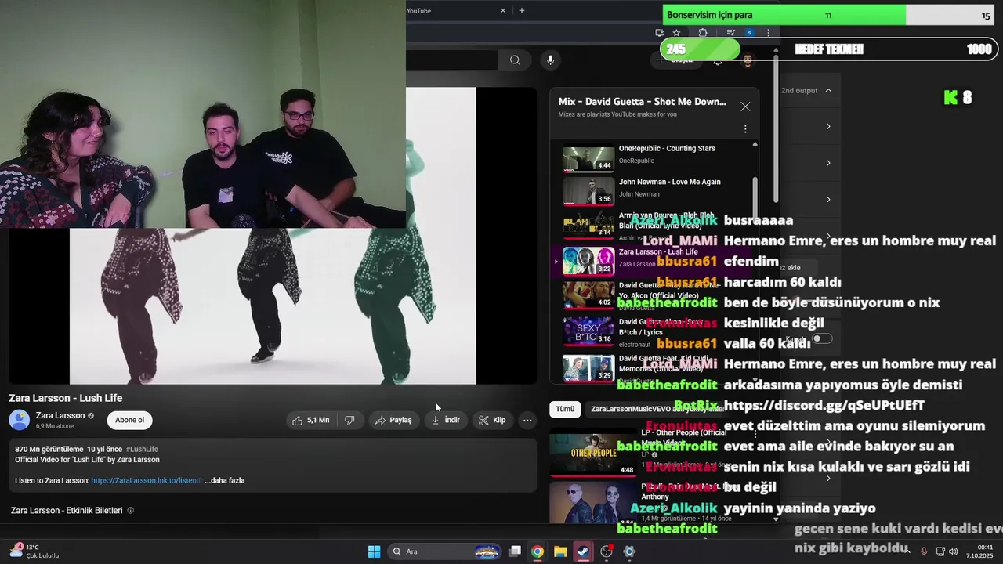Expand second chevron row under 2nd output
Viewport: 1003px width, 564px height.
point(828,163)
